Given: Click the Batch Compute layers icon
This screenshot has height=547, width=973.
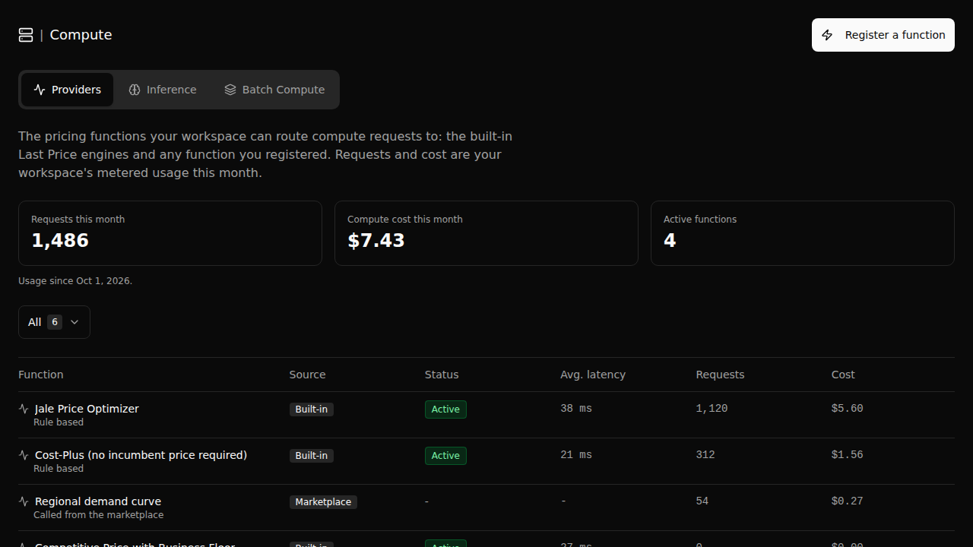Looking at the screenshot, I should click(230, 90).
